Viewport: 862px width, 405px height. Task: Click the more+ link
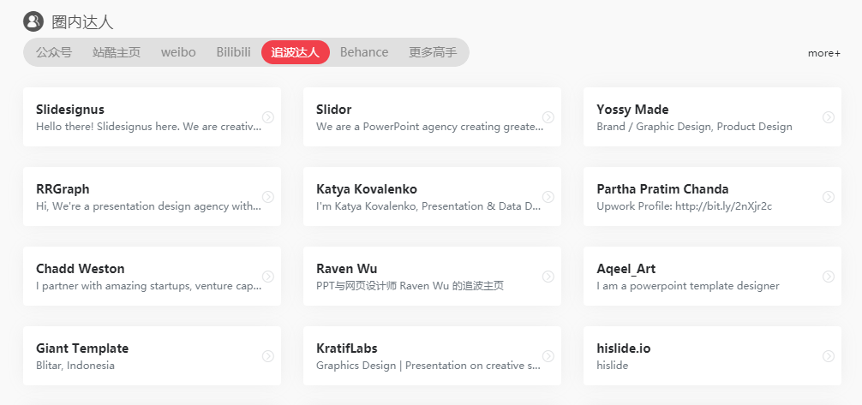coord(824,53)
